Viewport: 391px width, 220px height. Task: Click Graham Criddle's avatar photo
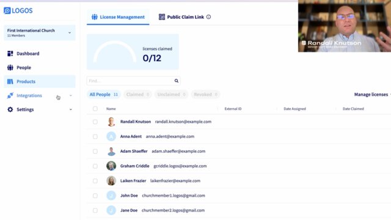click(111, 166)
